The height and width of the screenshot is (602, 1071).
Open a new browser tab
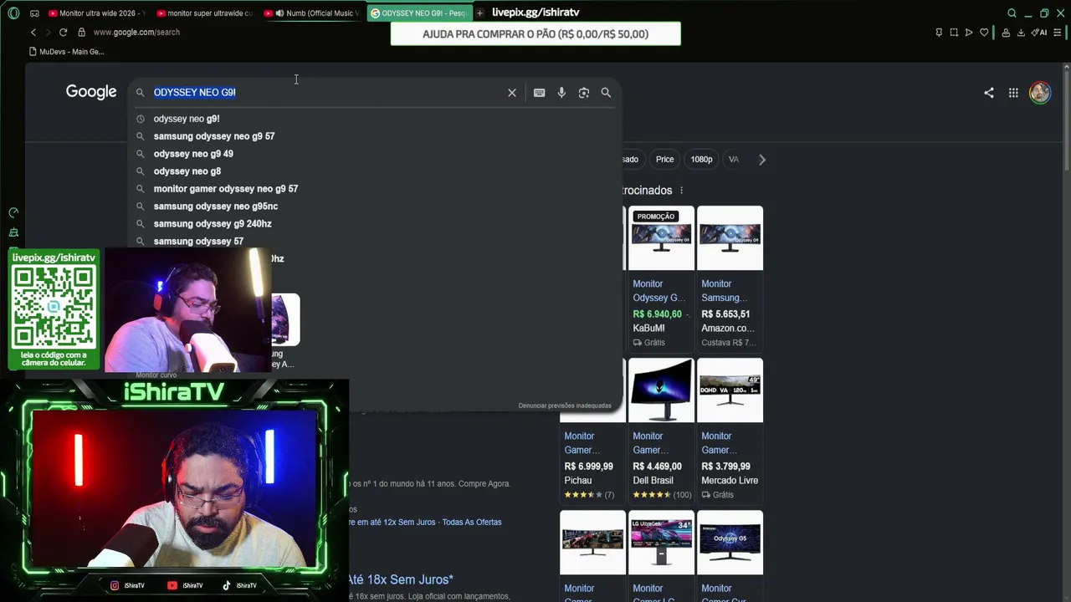coord(479,13)
